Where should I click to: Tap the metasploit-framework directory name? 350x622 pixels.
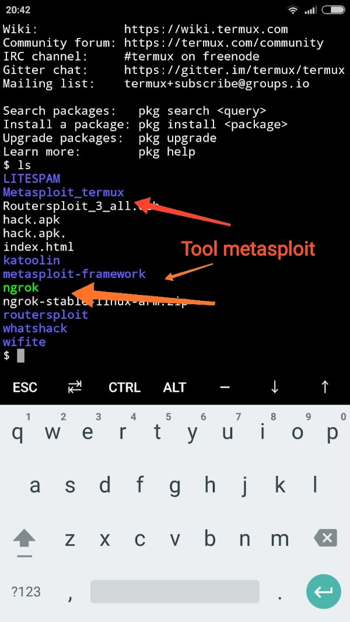75,274
